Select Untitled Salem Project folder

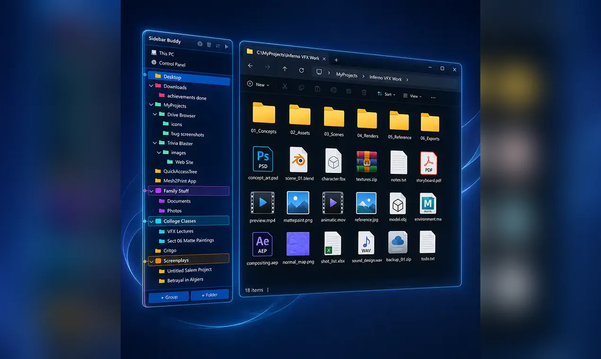click(x=185, y=271)
